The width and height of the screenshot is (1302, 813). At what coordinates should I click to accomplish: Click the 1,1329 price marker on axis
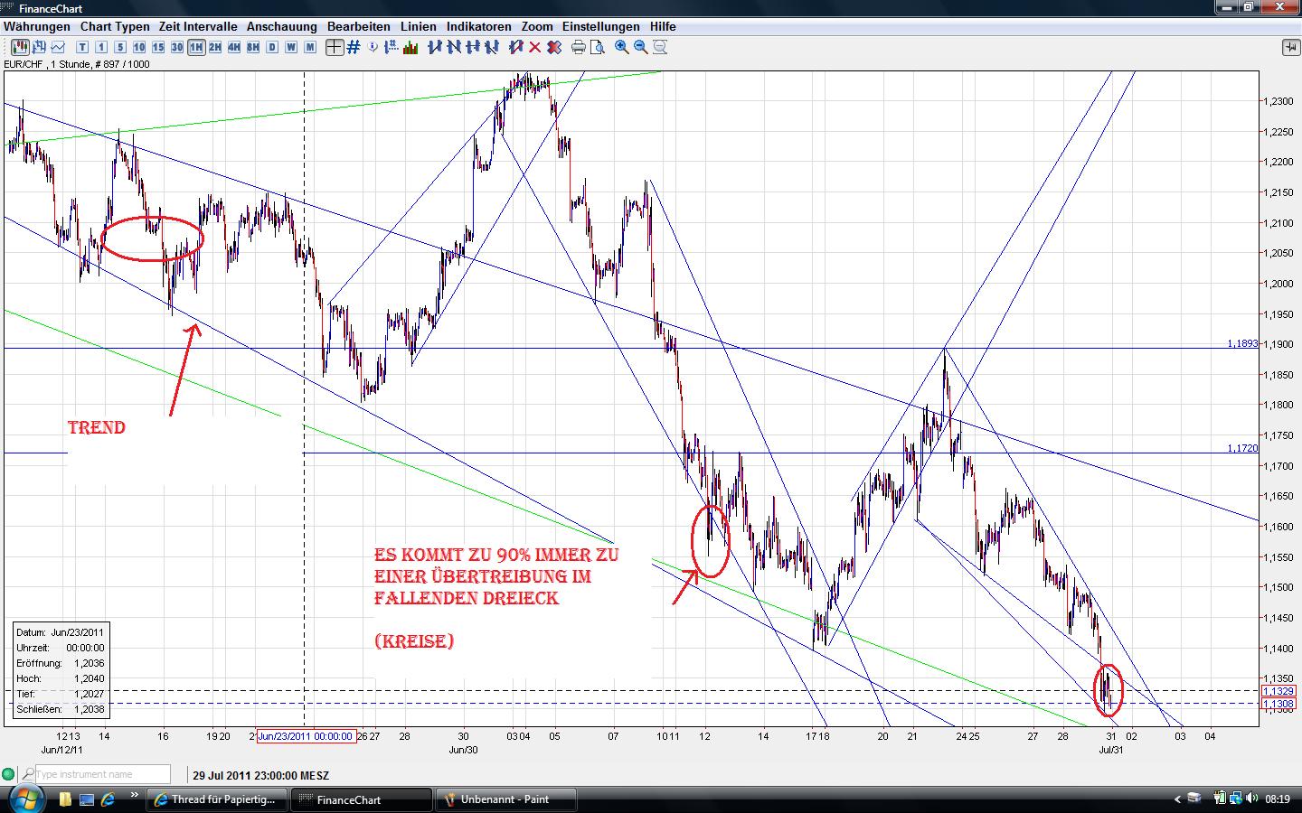(x=1278, y=691)
